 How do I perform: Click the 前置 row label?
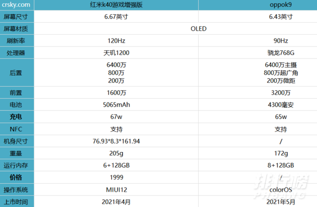point(17,92)
